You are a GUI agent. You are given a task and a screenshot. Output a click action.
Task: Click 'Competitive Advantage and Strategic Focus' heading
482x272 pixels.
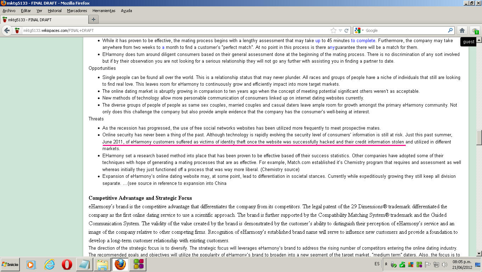tap(140, 198)
